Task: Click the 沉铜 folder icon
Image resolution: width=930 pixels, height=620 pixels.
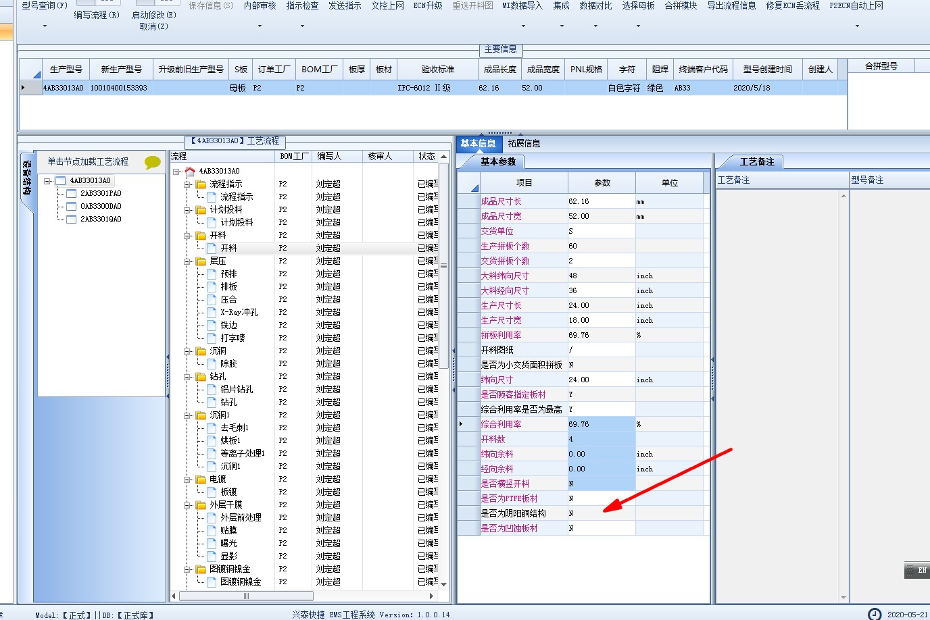Action: [x=201, y=351]
